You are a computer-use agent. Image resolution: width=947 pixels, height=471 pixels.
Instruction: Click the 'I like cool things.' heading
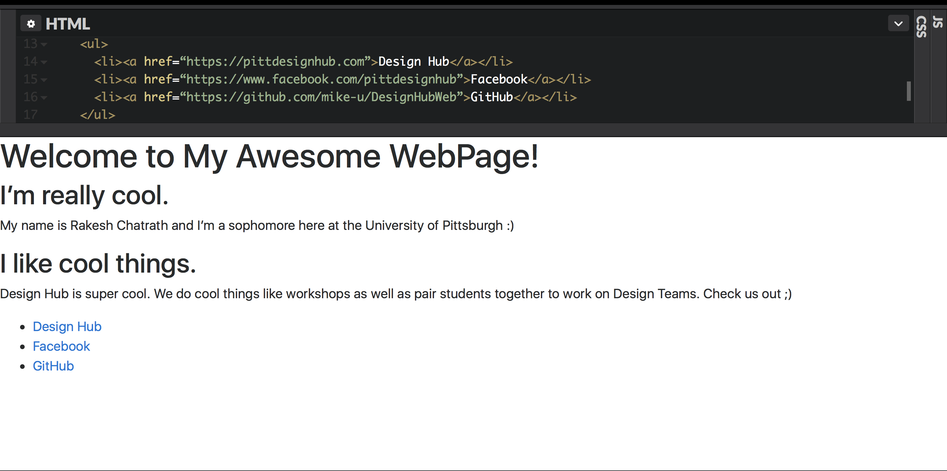pyautogui.click(x=98, y=264)
